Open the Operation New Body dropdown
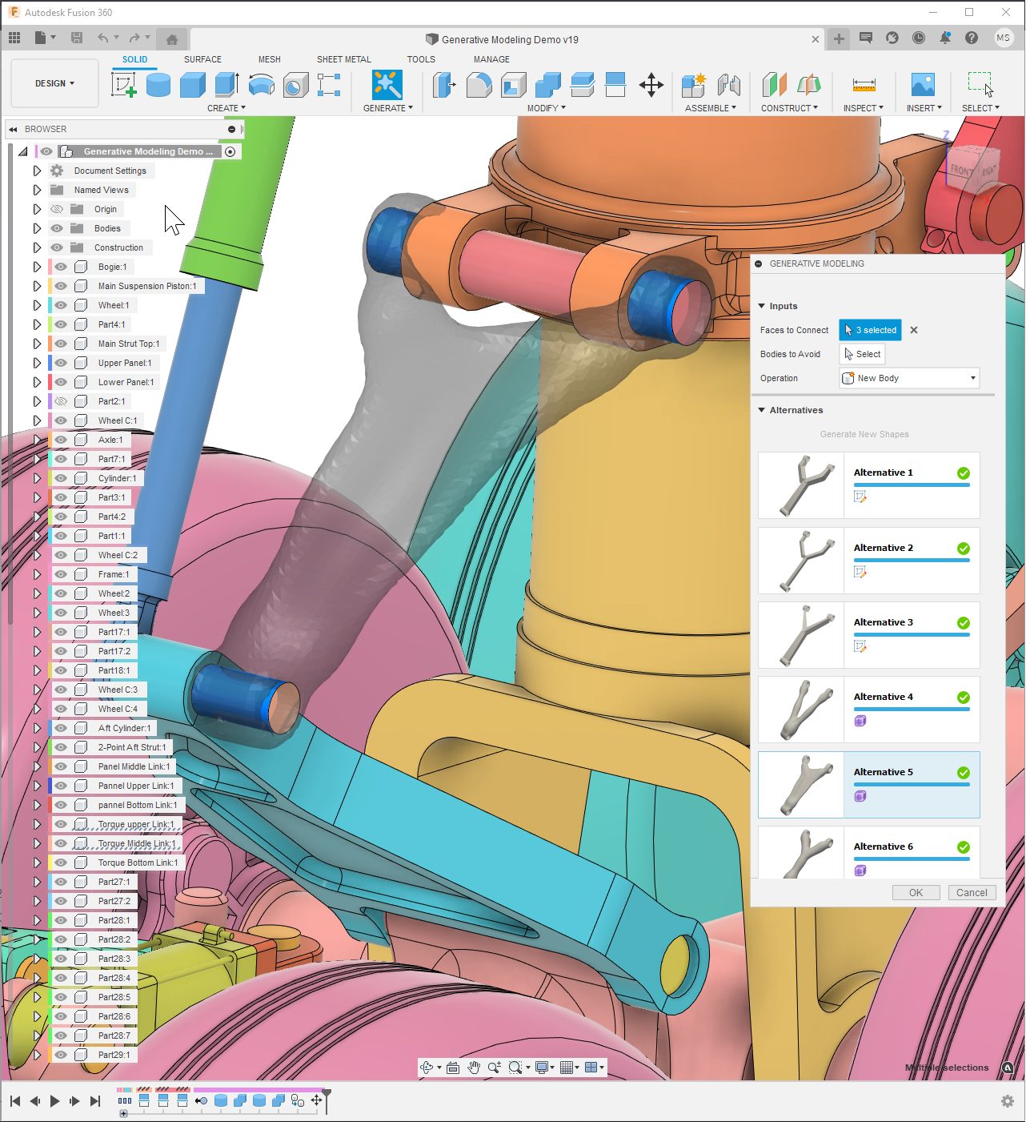The image size is (1026, 1122). point(910,378)
